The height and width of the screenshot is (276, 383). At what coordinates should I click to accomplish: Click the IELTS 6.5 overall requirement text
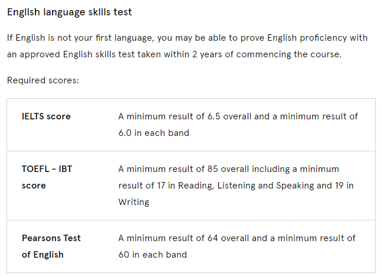(x=238, y=125)
